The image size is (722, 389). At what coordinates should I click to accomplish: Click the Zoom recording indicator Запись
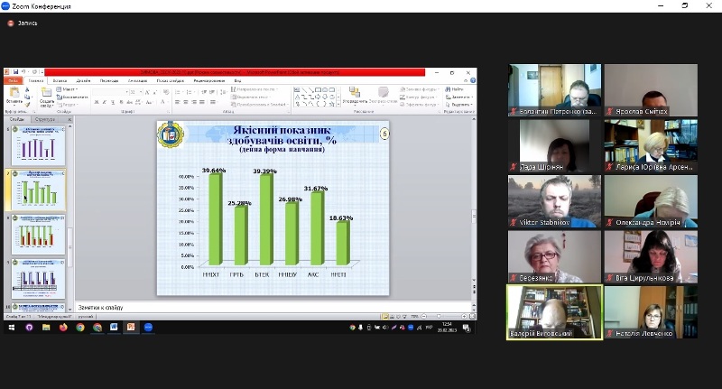23,23
